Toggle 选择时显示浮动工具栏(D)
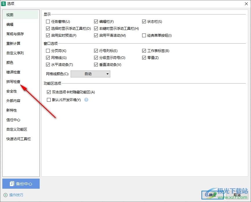251x202 pixels. [x=48, y=28]
